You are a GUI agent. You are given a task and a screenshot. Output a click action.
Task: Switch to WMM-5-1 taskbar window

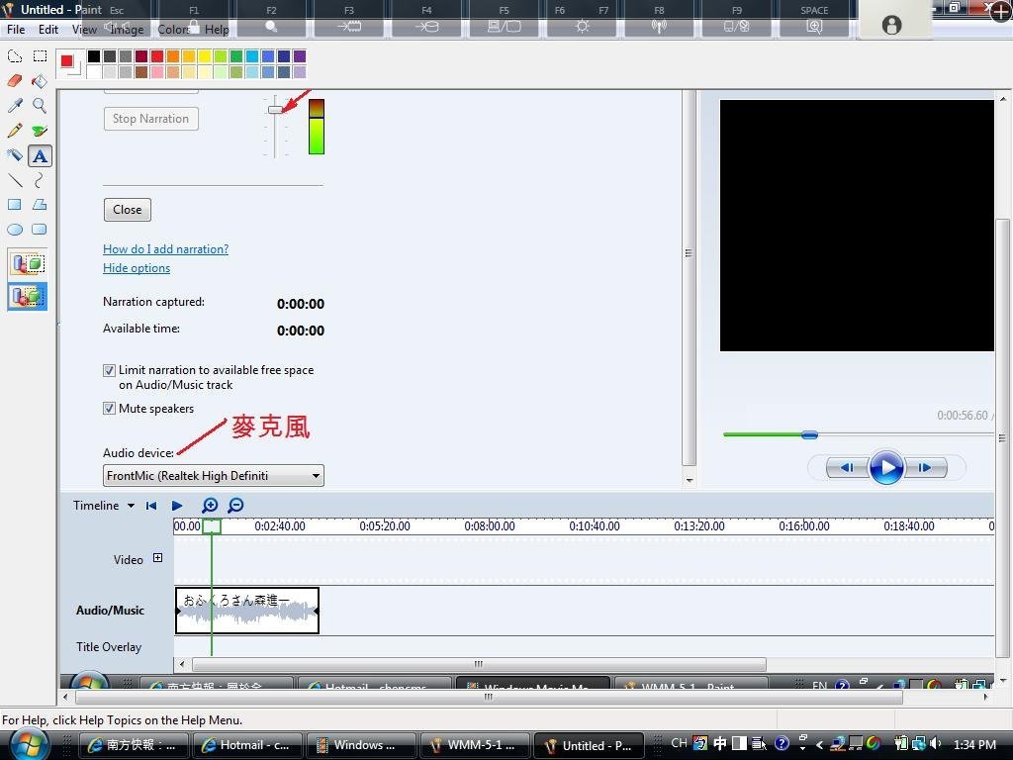click(475, 745)
